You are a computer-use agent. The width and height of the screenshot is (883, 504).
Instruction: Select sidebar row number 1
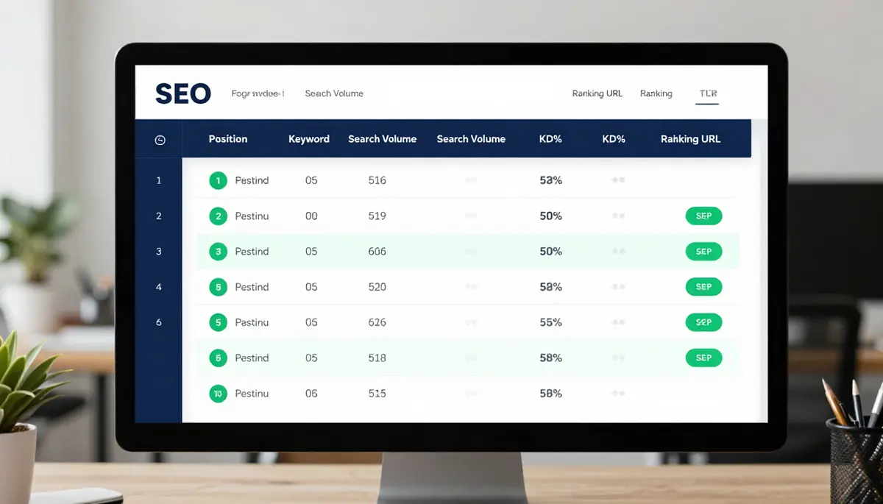[159, 180]
